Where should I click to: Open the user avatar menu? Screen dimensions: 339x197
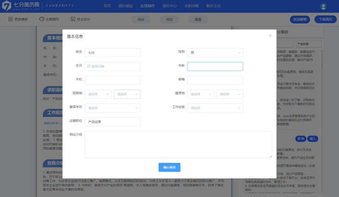323,6
